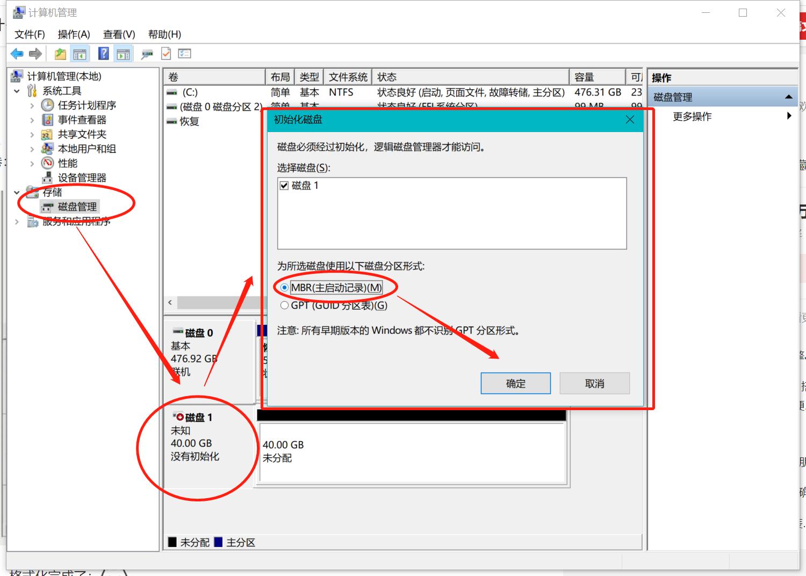Select the 系统工具 tools icon
The height and width of the screenshot is (576, 806).
pos(33,91)
